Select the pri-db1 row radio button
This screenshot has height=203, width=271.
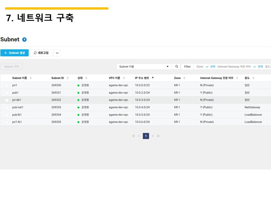7,100
